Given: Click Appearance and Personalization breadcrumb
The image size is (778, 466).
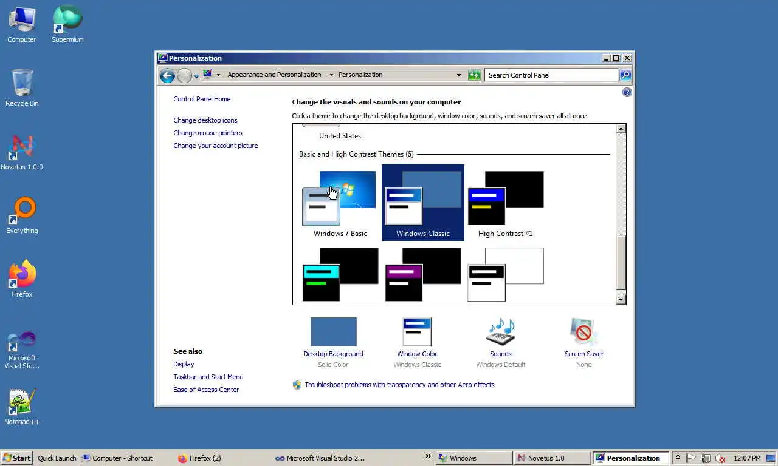Looking at the screenshot, I should click(x=274, y=75).
